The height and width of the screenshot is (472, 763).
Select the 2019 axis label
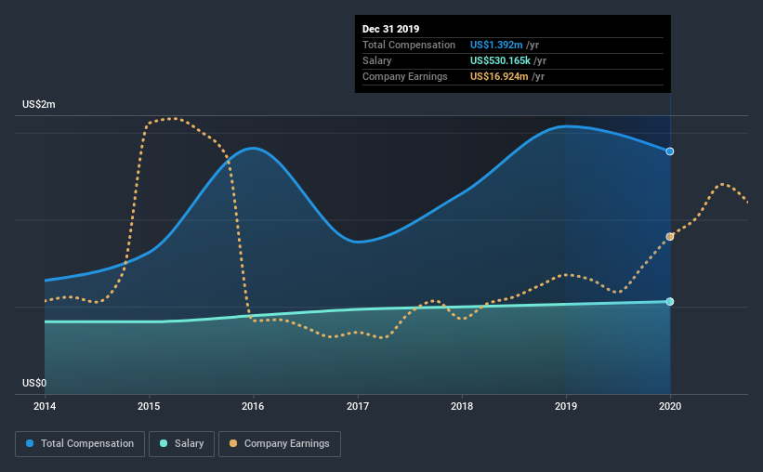point(566,406)
